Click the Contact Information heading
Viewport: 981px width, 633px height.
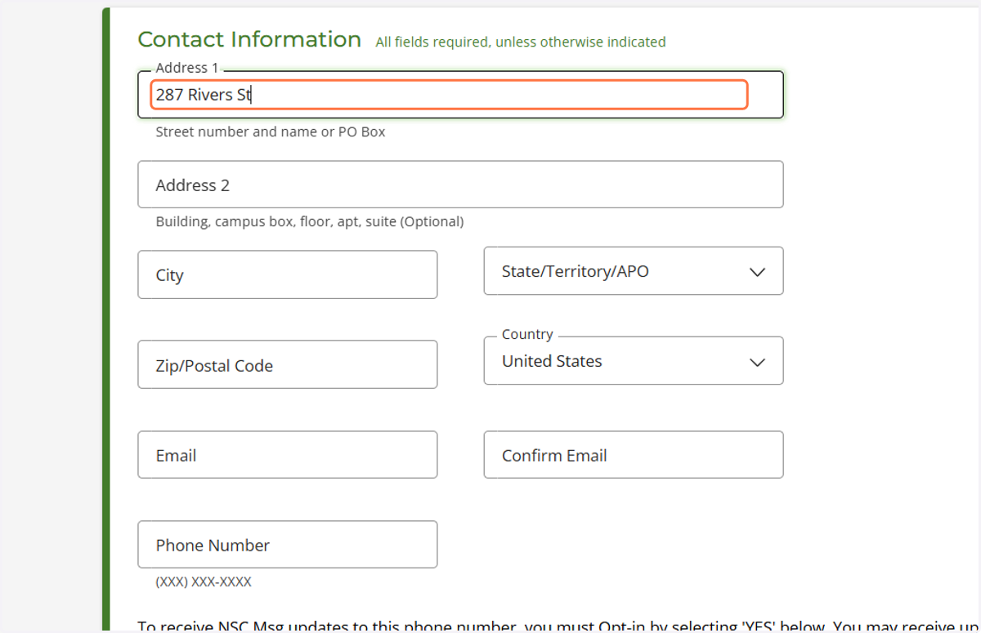click(x=249, y=39)
